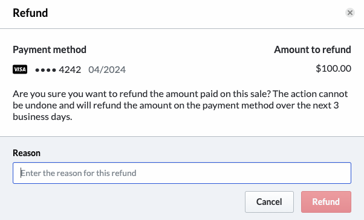Close the Refund dialog with the X icon
Viewport: 364px width, 220px height.
pos(350,13)
